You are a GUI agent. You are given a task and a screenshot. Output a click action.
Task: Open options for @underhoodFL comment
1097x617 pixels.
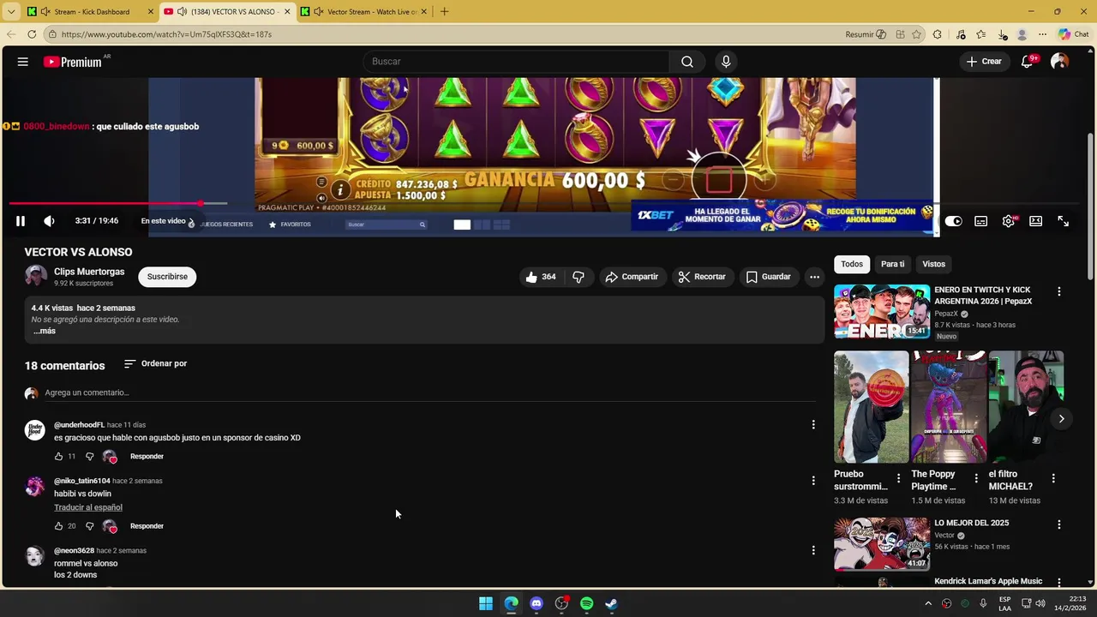(813, 425)
